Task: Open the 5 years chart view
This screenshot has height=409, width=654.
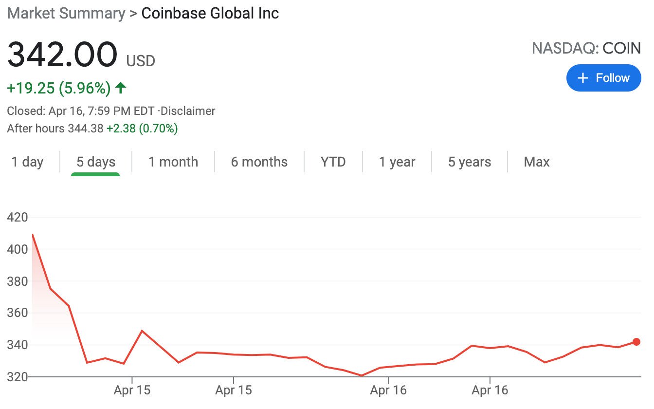Action: (x=470, y=162)
